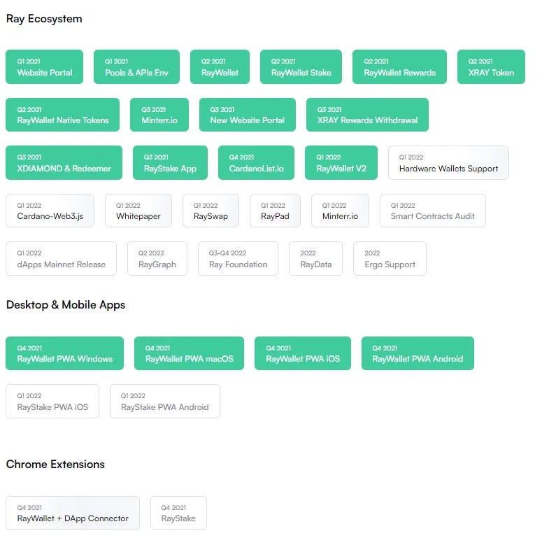Select the RayStake App card
The width and height of the screenshot is (542, 538).
170,162
